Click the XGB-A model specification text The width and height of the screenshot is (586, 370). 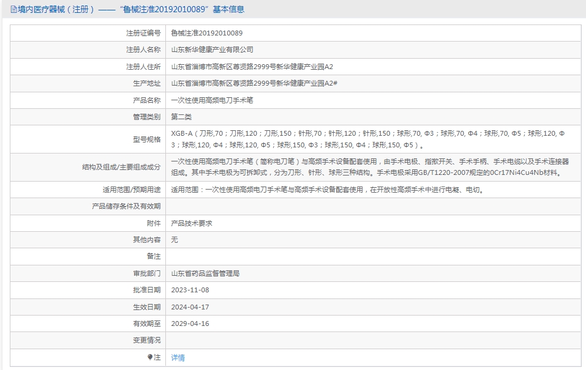368,139
